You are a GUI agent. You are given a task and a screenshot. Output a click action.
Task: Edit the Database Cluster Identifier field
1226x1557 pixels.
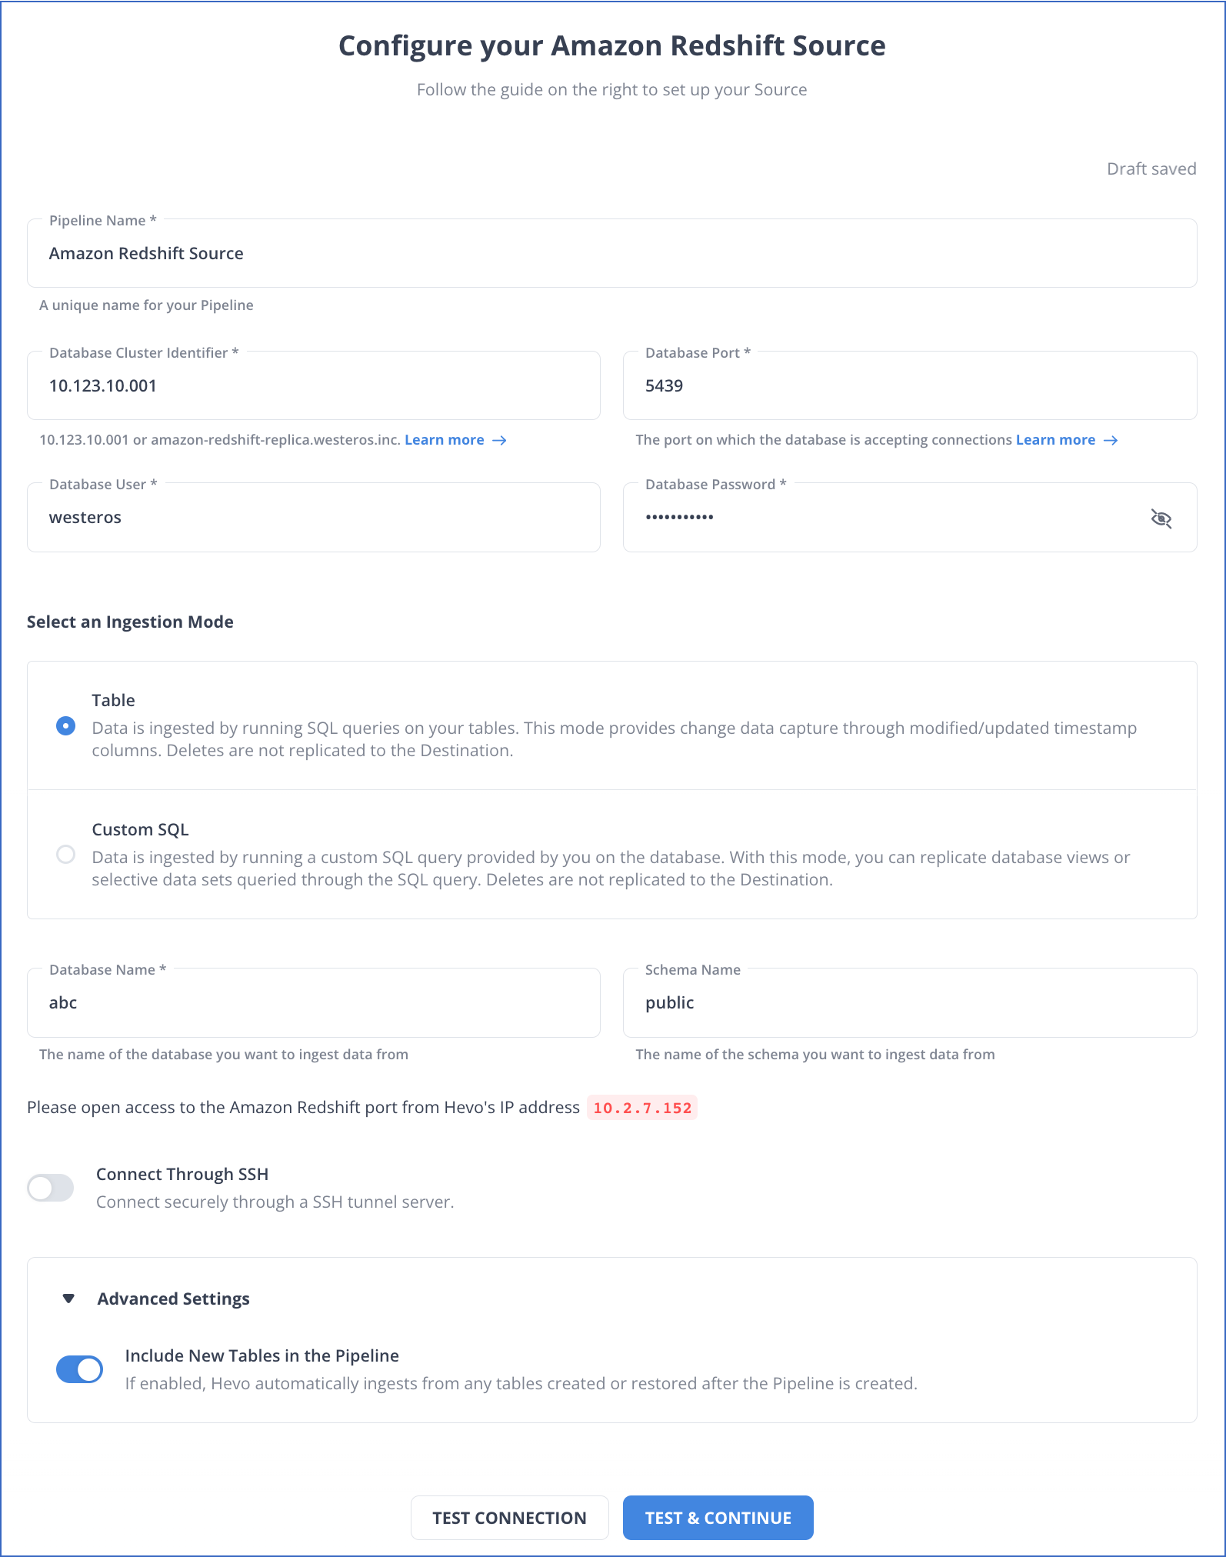click(314, 385)
